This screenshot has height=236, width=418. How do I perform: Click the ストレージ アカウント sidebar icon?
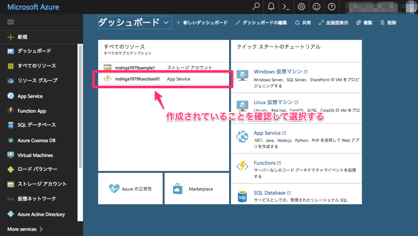[11, 184]
